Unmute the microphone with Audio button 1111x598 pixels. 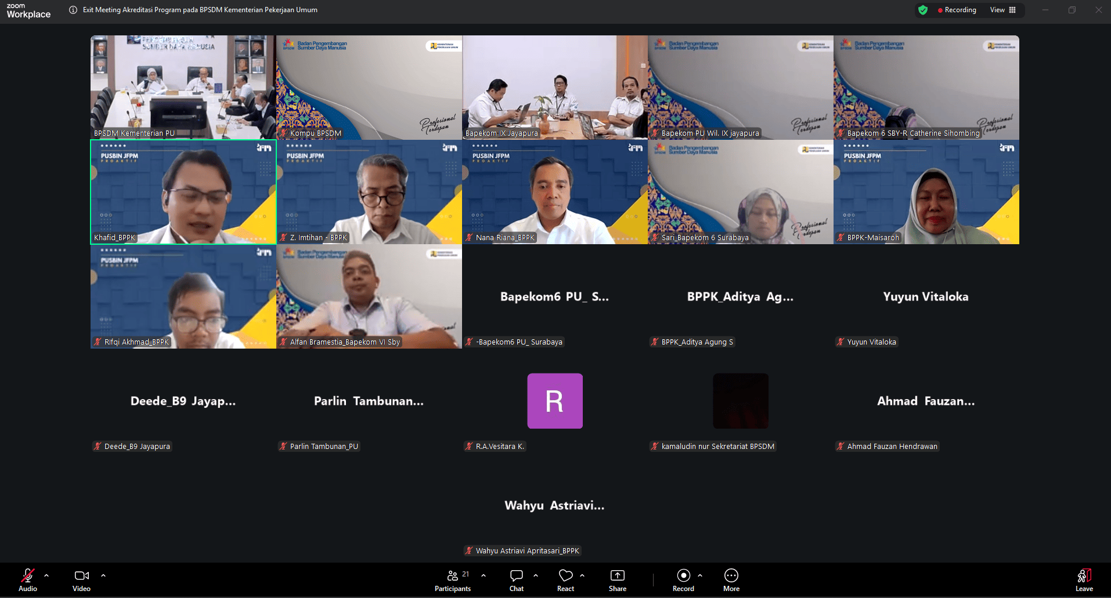27,580
